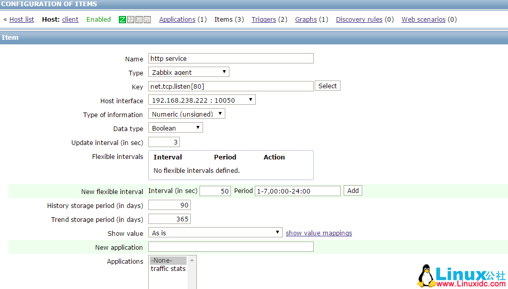This screenshot has height=289, width=508.
Task: Click Add button for new flexible interval
Action: coord(353,191)
